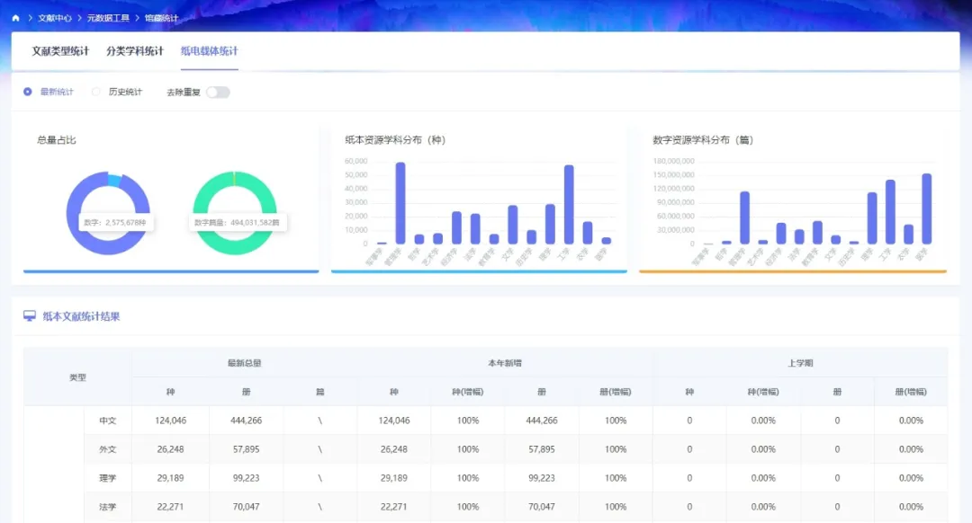Click the tooltip reading 数字篇量: 494,031,582篇

click(x=238, y=222)
